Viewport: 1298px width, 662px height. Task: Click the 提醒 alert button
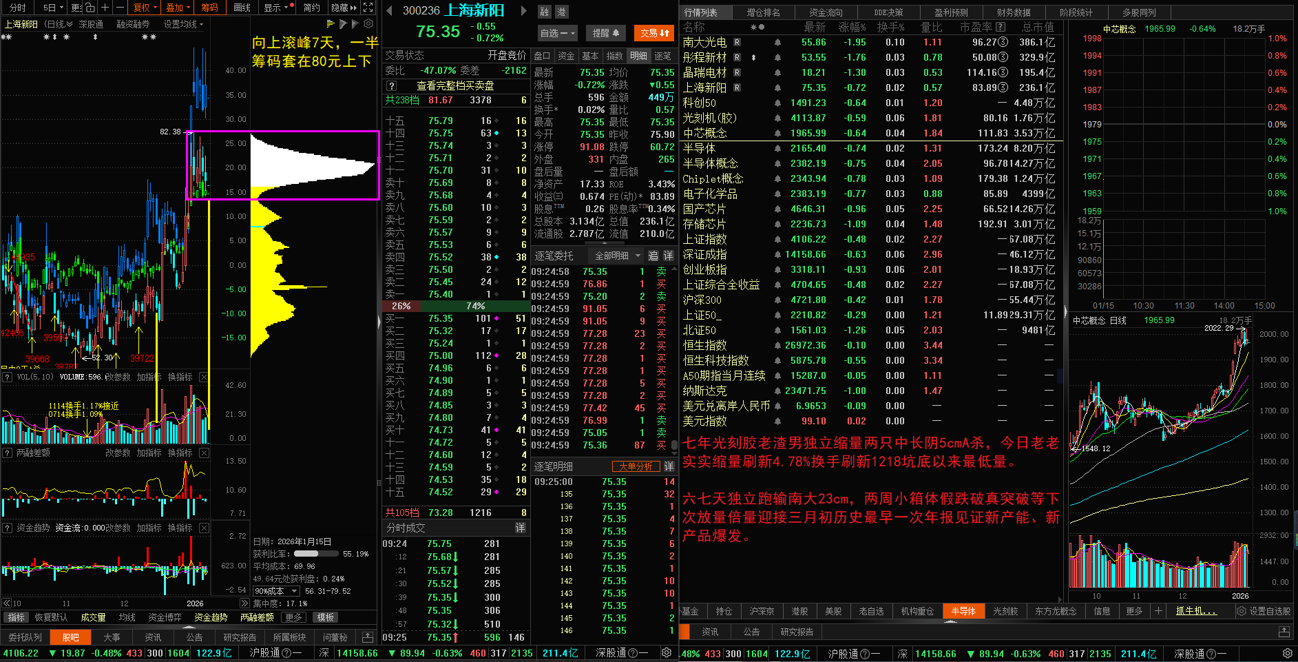point(605,33)
